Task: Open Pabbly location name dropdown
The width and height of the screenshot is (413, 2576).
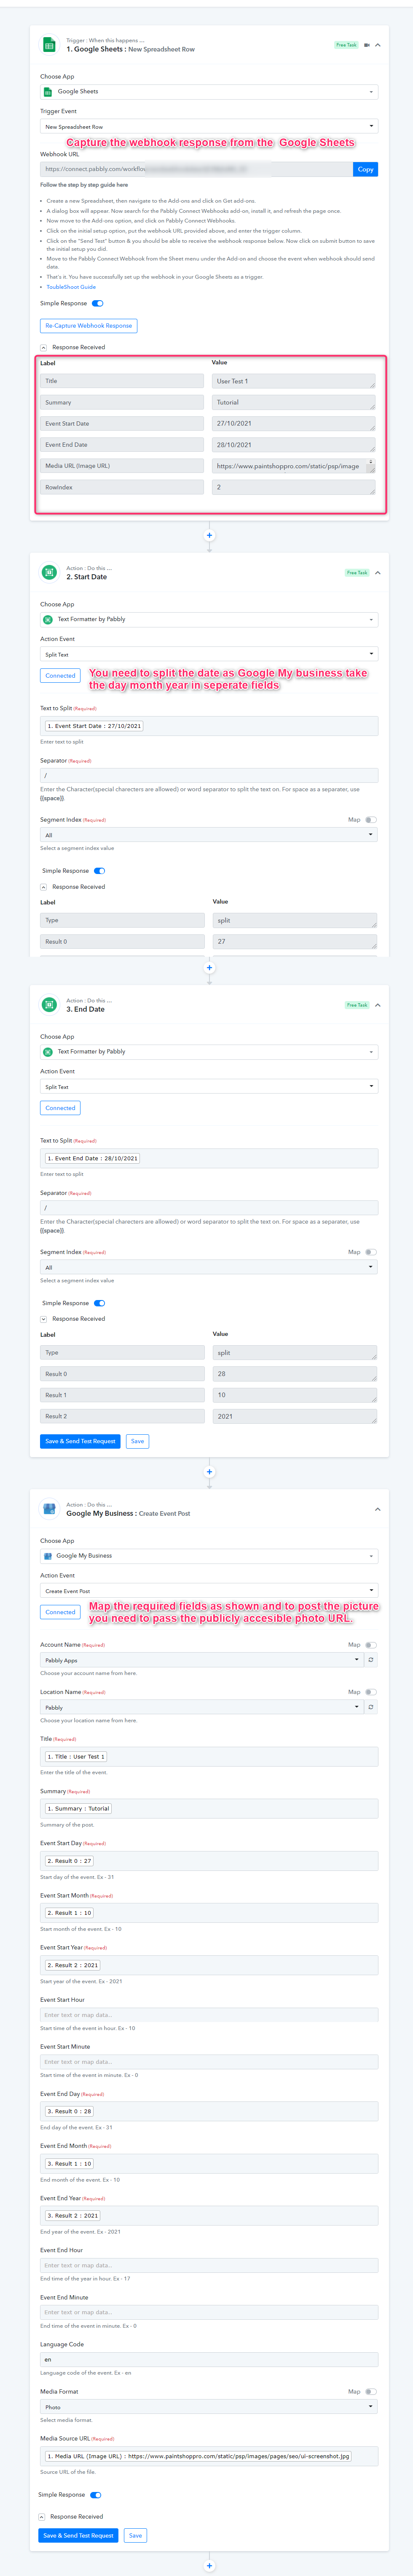Action: pyautogui.click(x=201, y=1708)
